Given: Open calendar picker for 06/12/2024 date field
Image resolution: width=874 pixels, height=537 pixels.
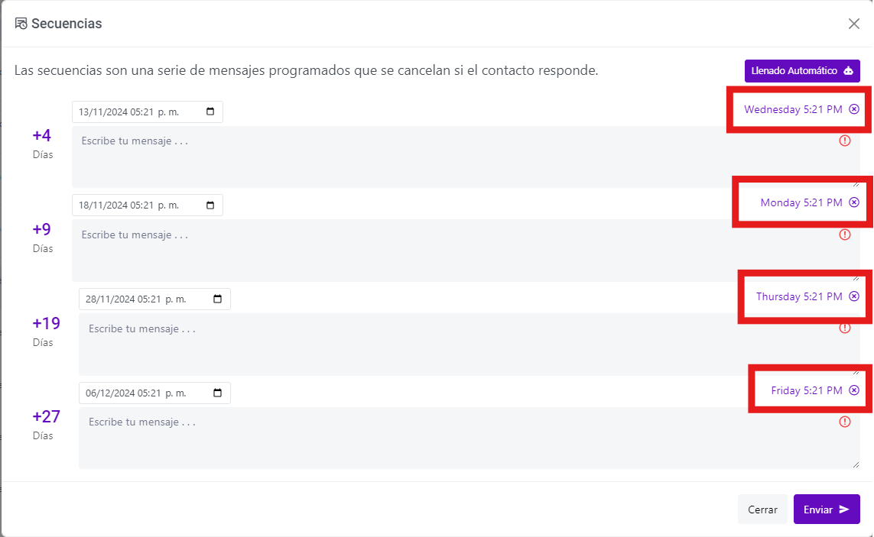Looking at the screenshot, I should [x=217, y=393].
